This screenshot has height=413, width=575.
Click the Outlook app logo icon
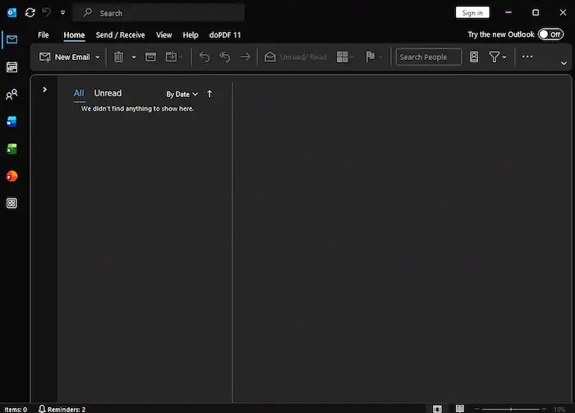[11, 13]
